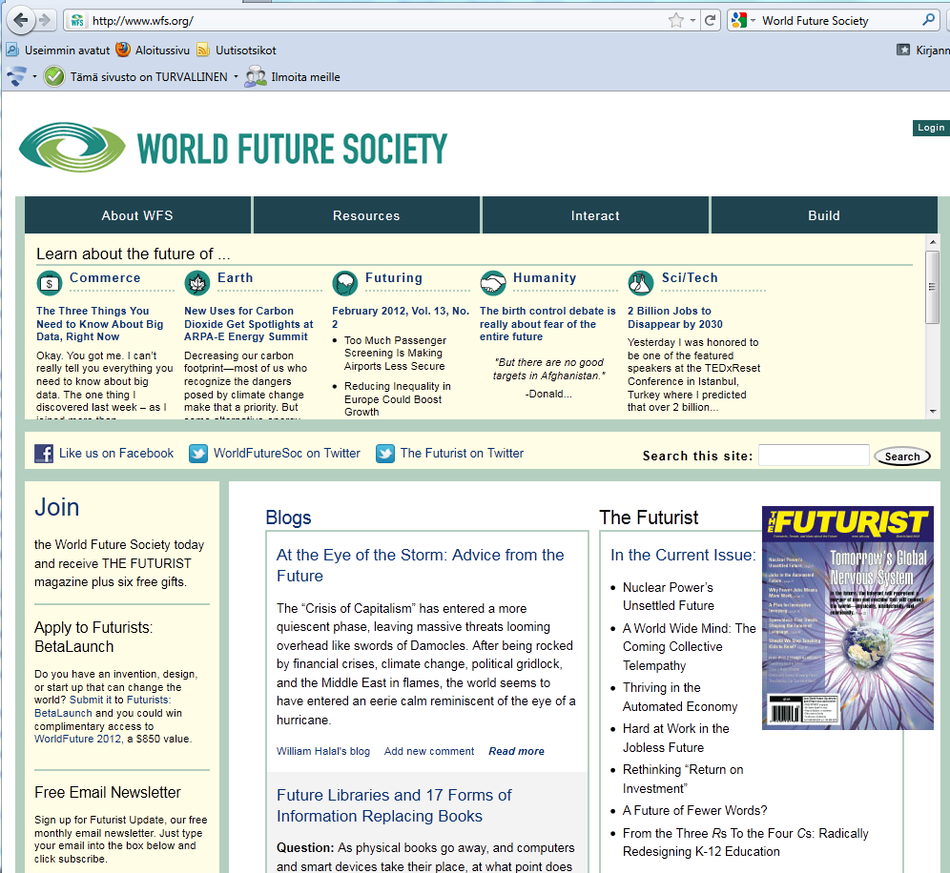Click the Earth leaf icon

196,283
